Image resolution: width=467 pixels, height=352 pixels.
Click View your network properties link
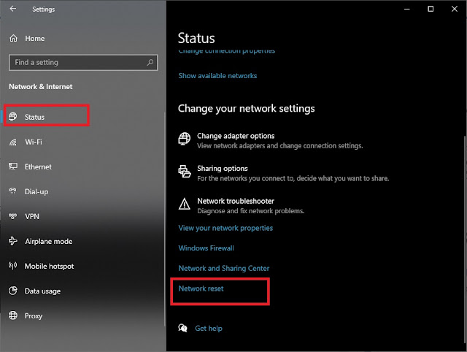tap(225, 228)
